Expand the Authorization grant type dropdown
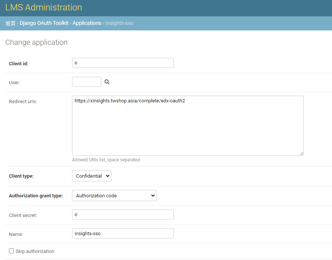Viewport: 332px width, 260px height. [114, 195]
